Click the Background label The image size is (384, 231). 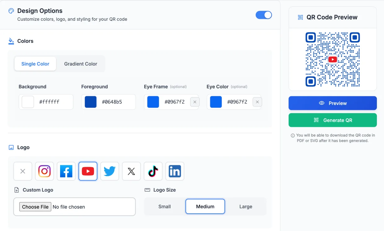tap(33, 87)
